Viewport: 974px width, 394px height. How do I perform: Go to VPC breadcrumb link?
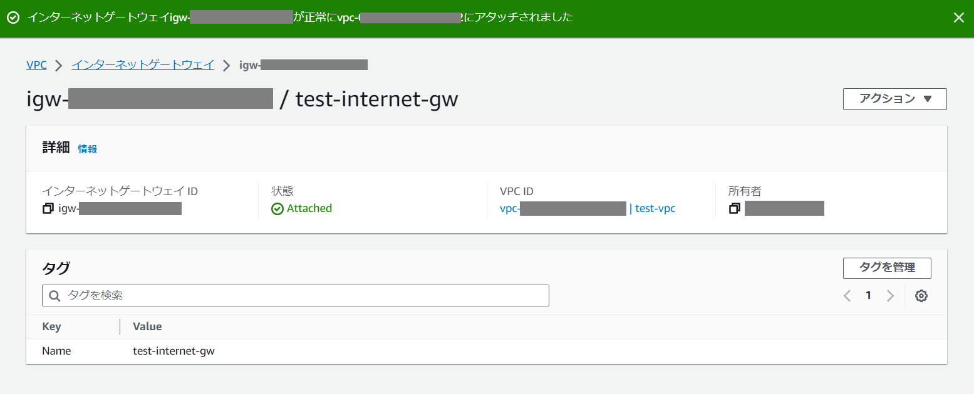coord(36,65)
